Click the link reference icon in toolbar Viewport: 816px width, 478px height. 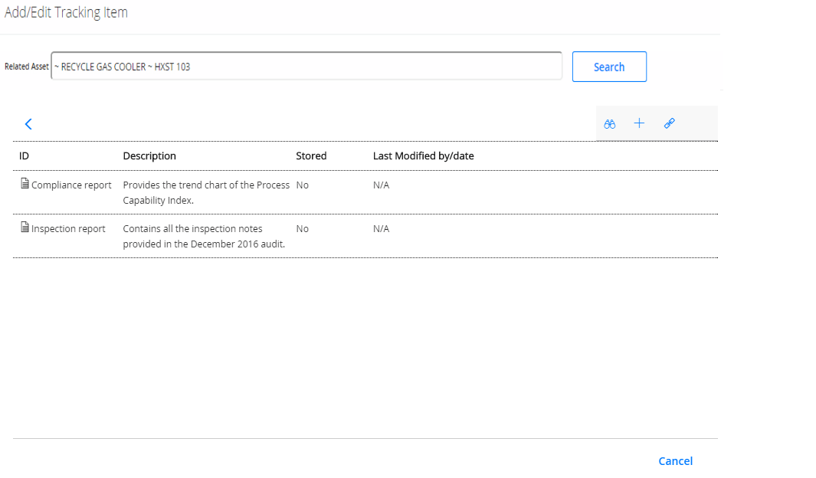click(669, 123)
